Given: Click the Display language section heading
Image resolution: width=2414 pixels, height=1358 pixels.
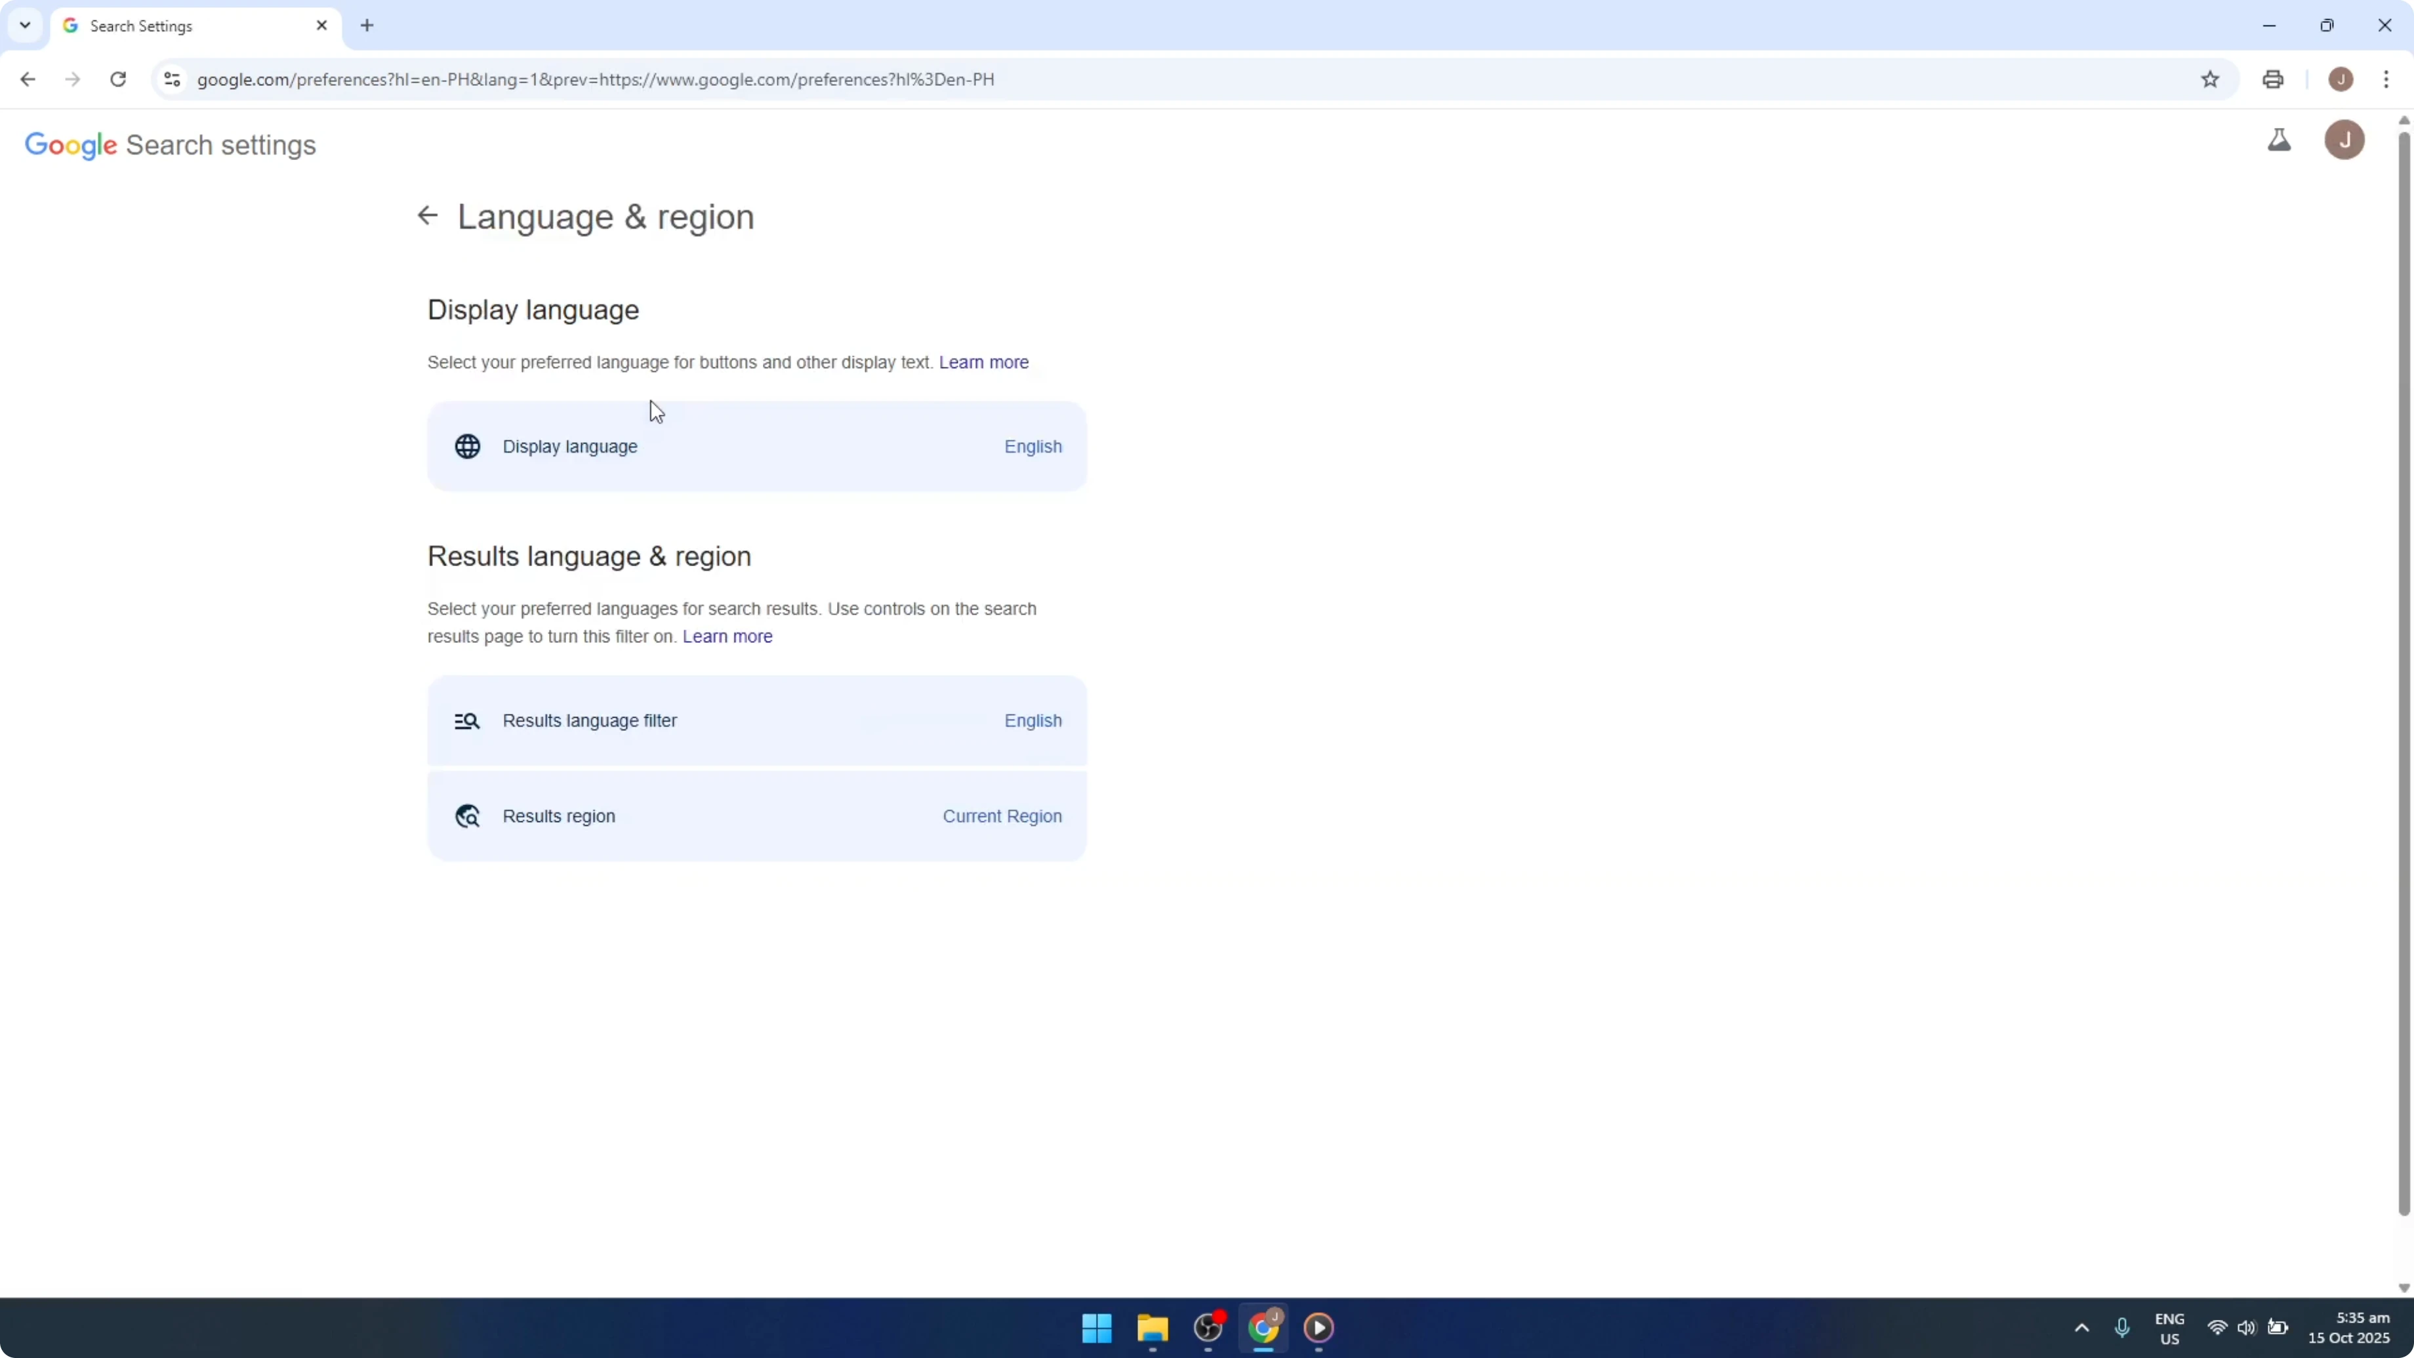Looking at the screenshot, I should (533, 310).
